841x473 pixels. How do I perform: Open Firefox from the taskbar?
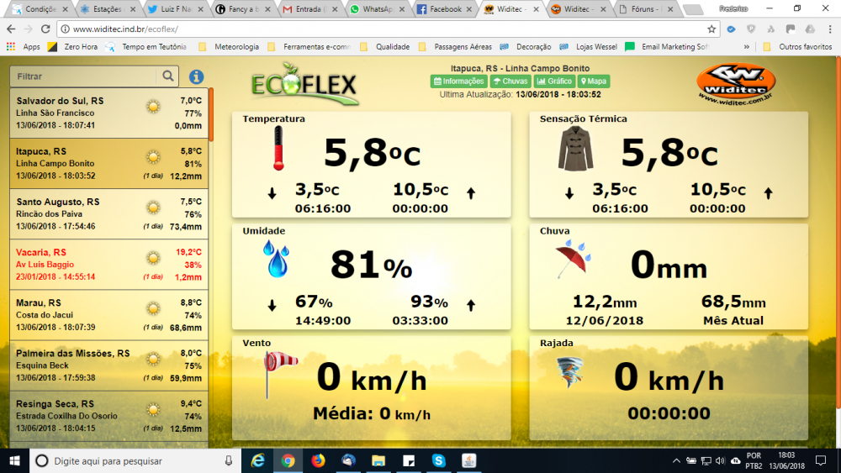click(x=318, y=460)
